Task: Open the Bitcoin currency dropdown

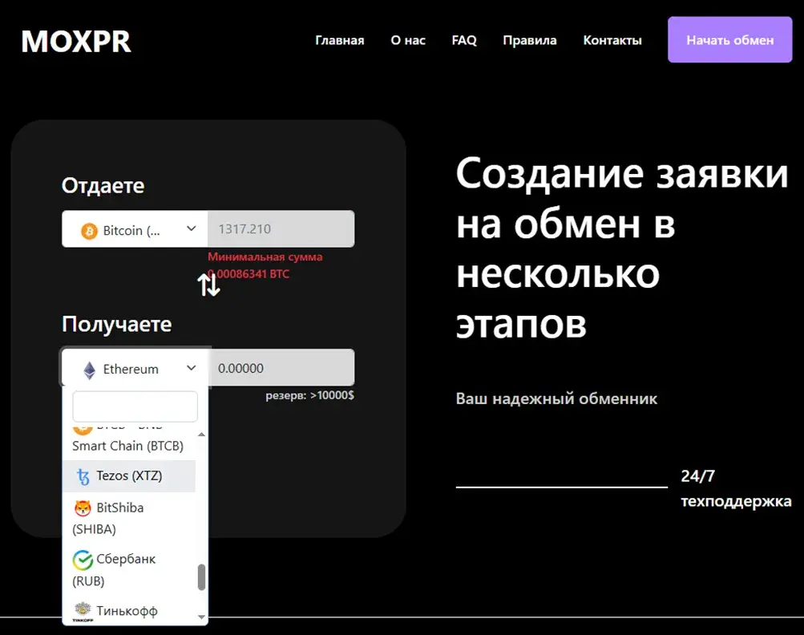Action: (x=135, y=229)
